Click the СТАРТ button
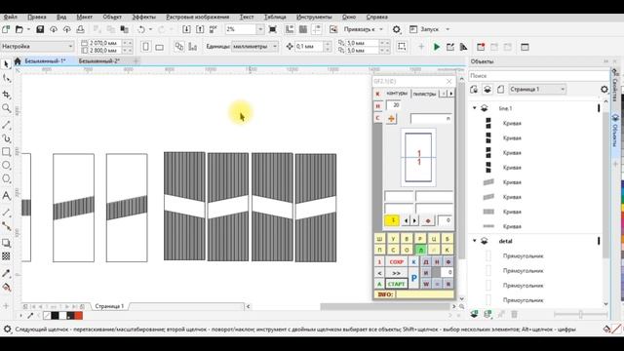The image size is (624, 351). [397, 284]
